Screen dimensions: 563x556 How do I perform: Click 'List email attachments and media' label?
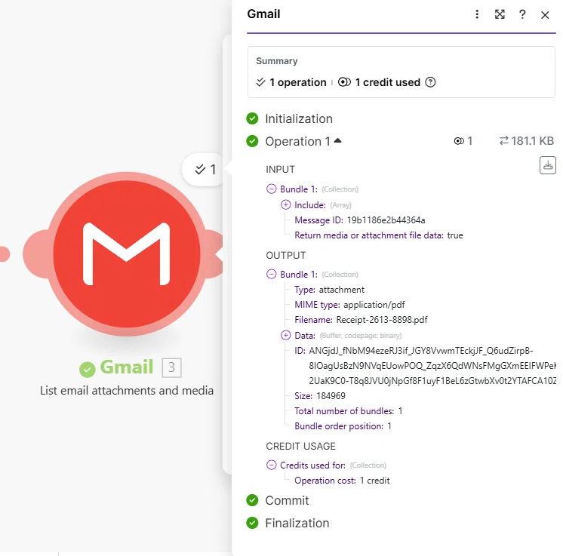point(127,391)
